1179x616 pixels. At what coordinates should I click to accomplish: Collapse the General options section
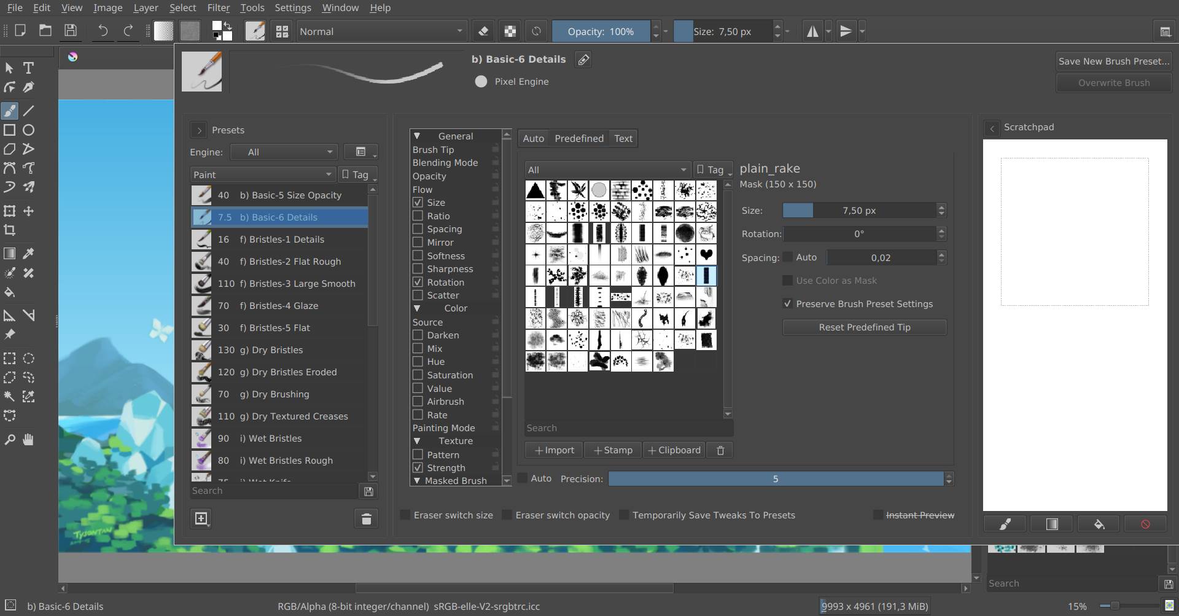point(418,136)
